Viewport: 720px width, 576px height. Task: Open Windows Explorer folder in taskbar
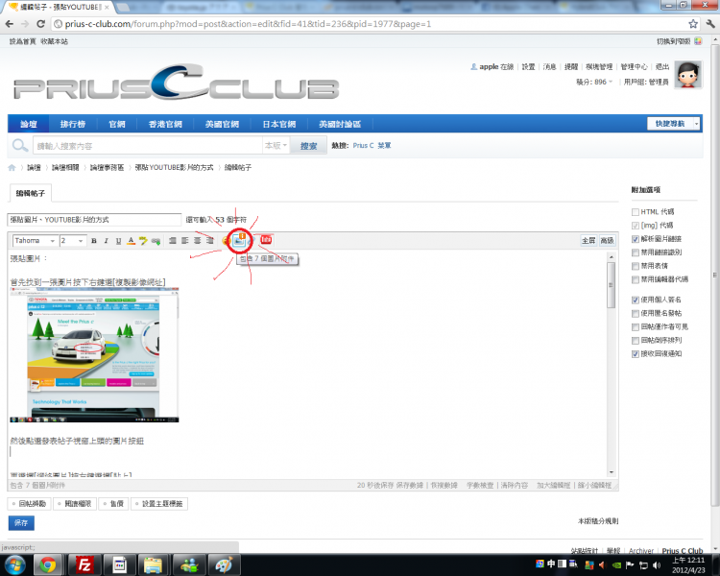tap(153, 565)
